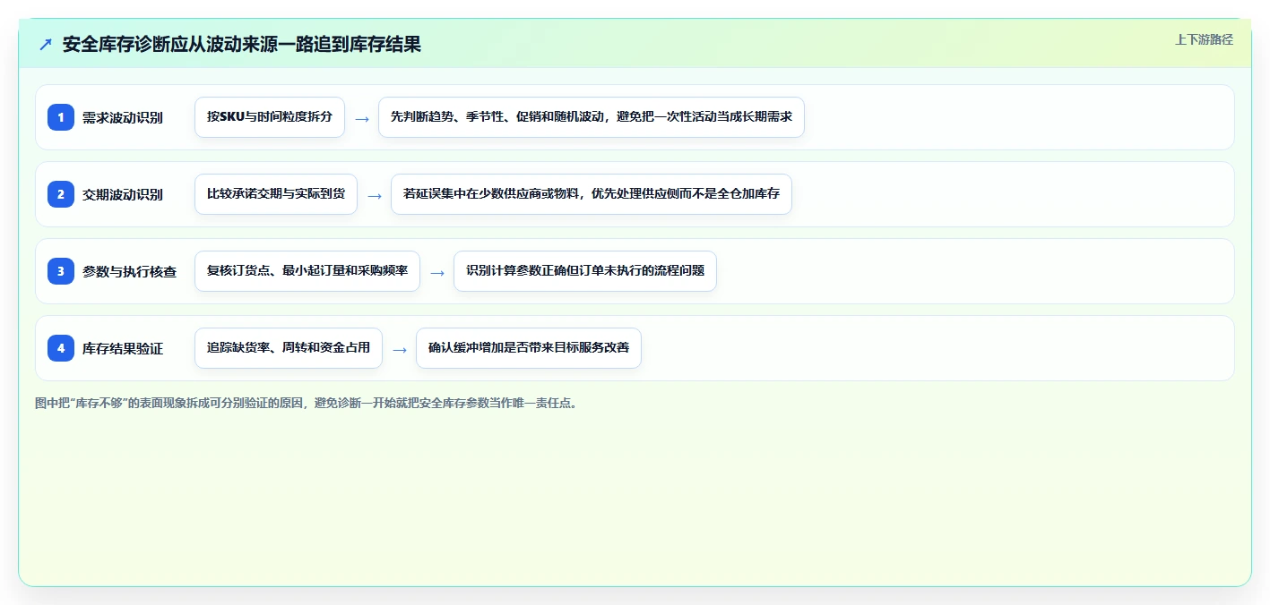Click the step number 1 badge
Viewport: 1270px width, 605px height.
61,117
